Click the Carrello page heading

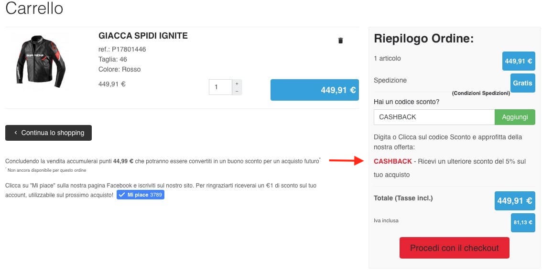coord(34,9)
